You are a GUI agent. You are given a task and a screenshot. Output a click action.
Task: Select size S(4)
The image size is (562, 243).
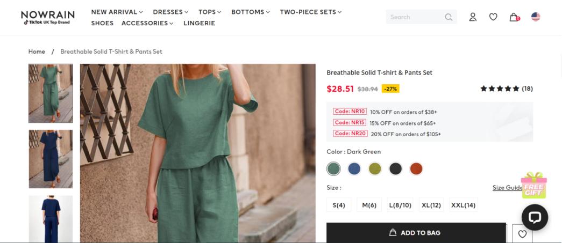coord(339,205)
